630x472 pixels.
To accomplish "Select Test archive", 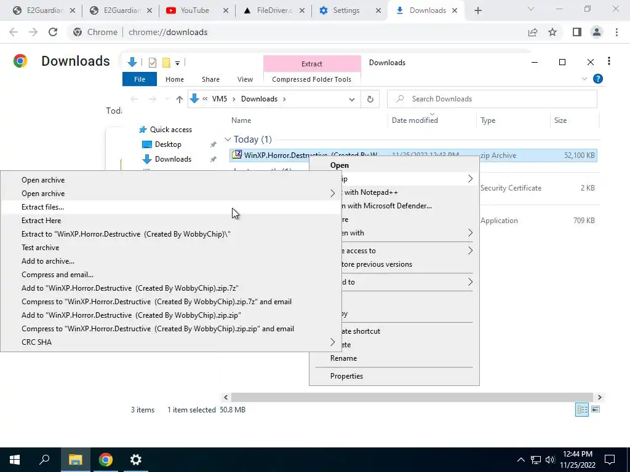I will coord(171,248).
